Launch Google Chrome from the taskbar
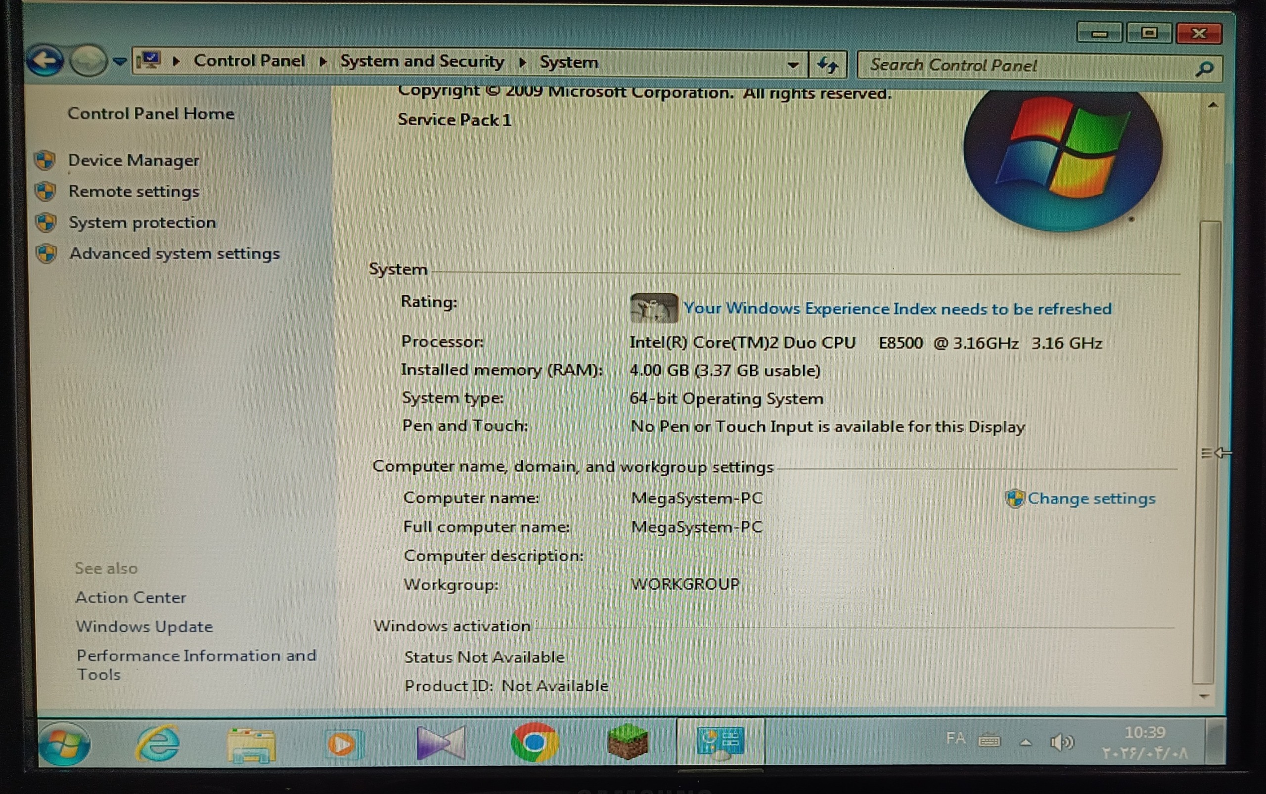The image size is (1266, 794). [534, 743]
